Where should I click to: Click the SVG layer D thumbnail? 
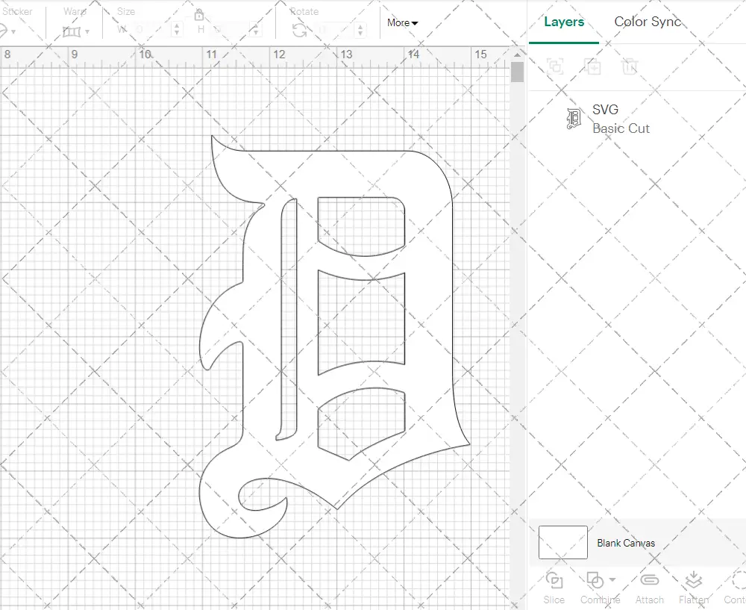click(x=574, y=119)
